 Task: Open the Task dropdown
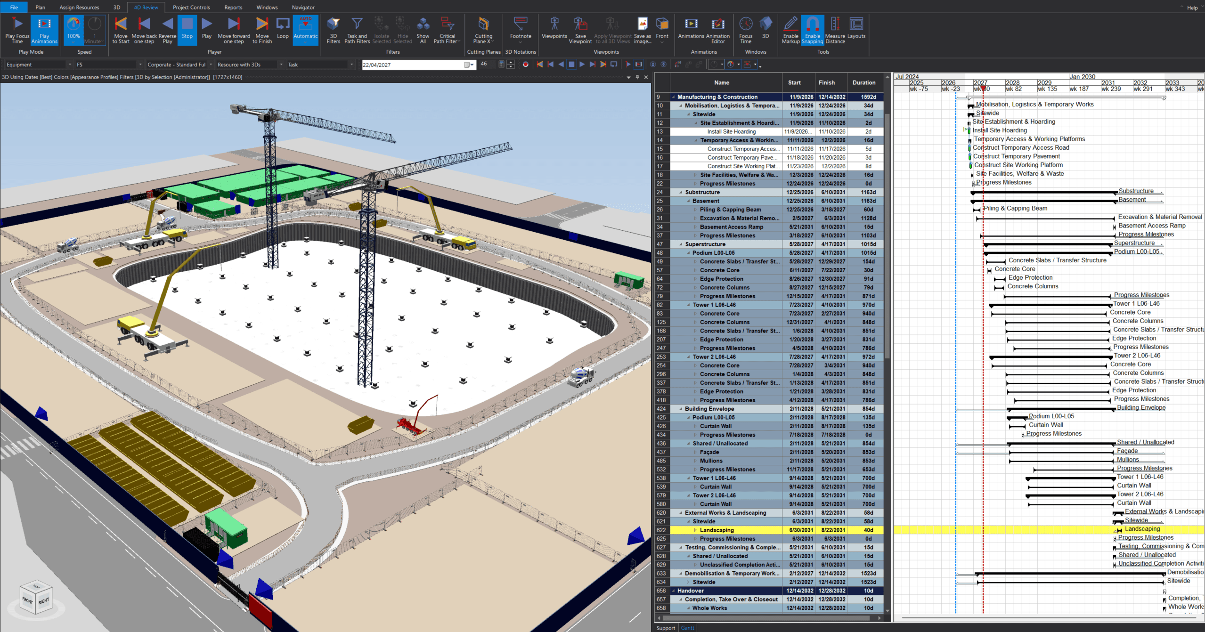tap(320, 65)
